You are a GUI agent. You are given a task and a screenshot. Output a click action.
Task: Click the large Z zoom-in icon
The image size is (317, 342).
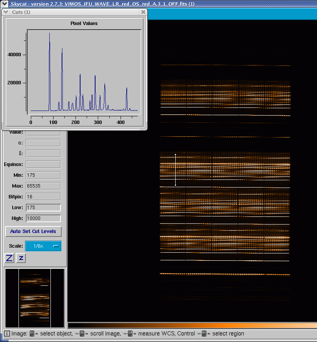pos(9,258)
